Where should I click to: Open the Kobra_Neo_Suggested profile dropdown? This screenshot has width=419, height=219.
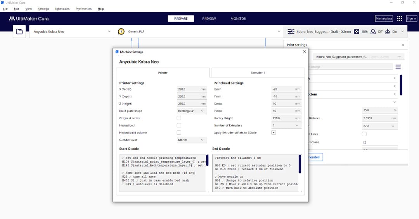358,57
